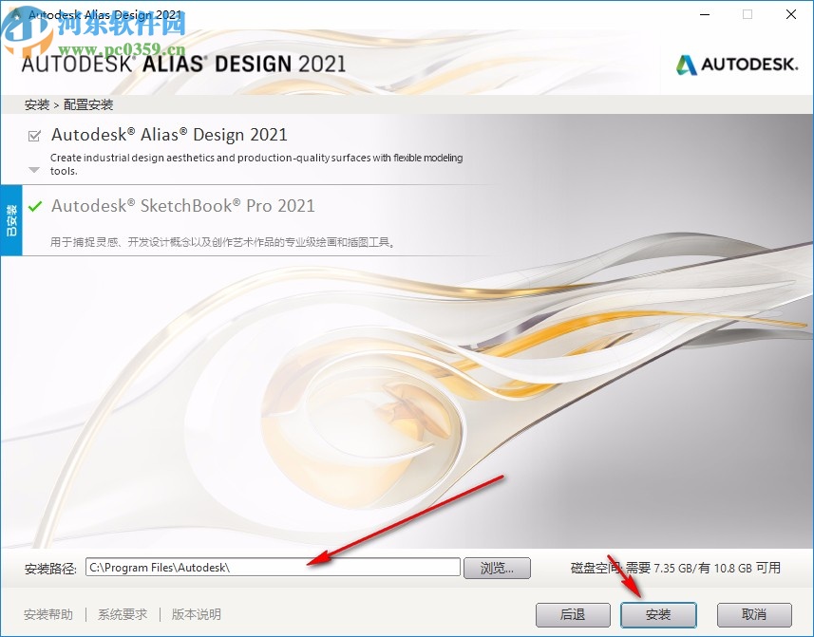The height and width of the screenshot is (637, 814).
Task: Open the 版本说明 release notes link
Action: click(x=195, y=614)
